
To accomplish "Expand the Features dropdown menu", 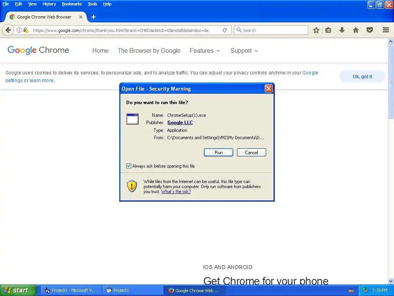I will 205,50.
